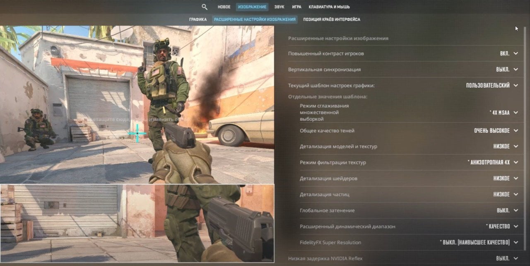
Task: Go to Позиция краёв интерфейса sub-tab
Action: click(x=331, y=19)
